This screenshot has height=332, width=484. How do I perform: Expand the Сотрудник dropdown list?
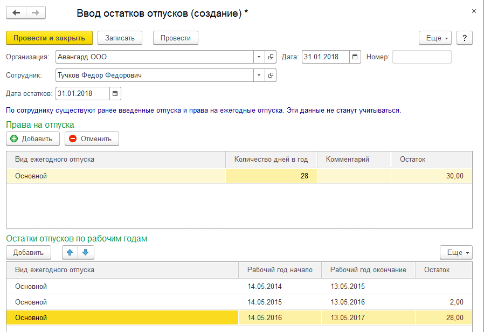point(259,75)
